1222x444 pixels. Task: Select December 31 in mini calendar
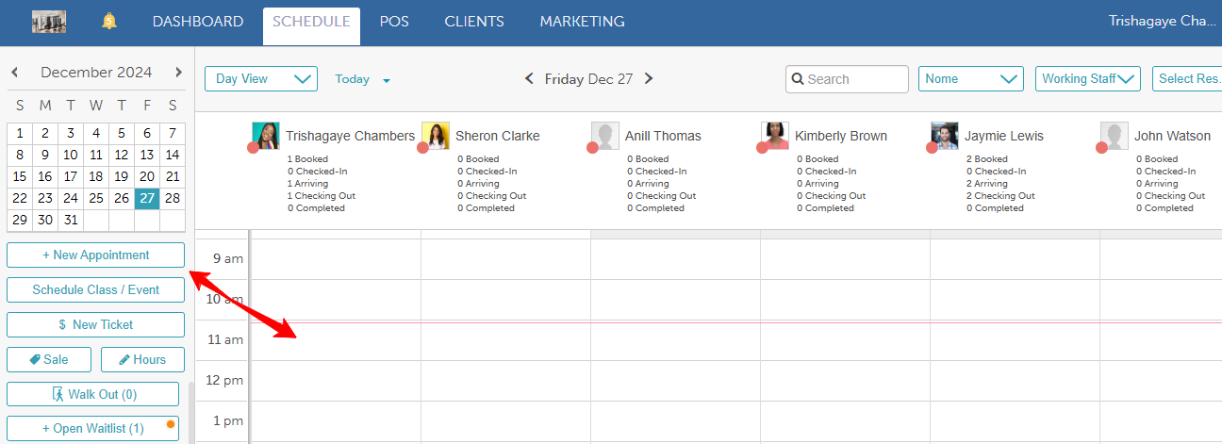[x=71, y=220]
